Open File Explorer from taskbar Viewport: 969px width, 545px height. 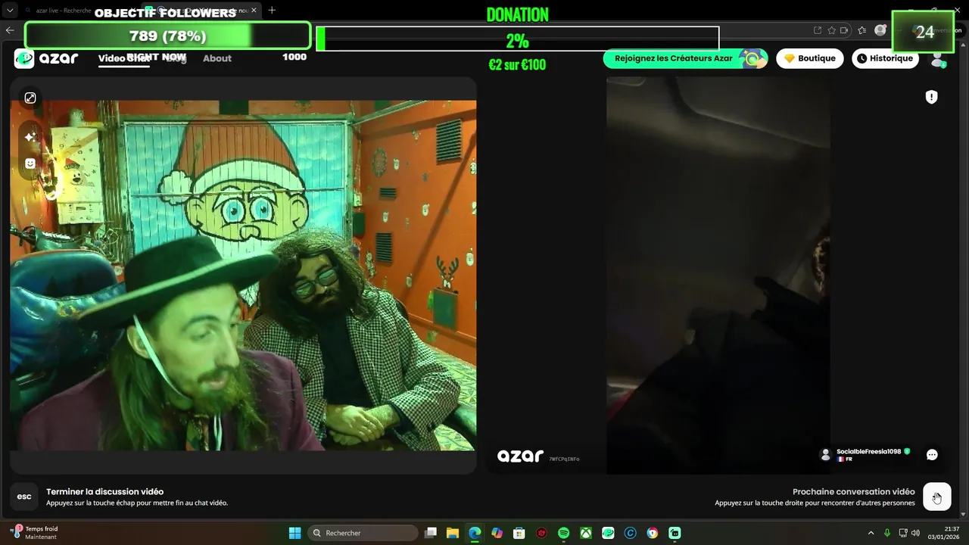point(453,533)
